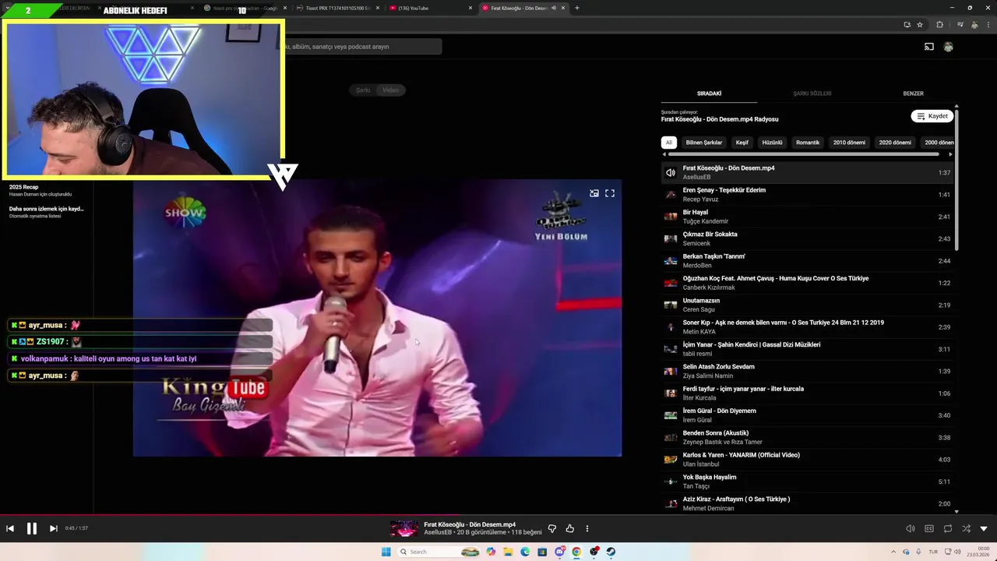This screenshot has height=561, width=997.
Task: Select the 2020 dönemi filter chip
Action: 895,143
